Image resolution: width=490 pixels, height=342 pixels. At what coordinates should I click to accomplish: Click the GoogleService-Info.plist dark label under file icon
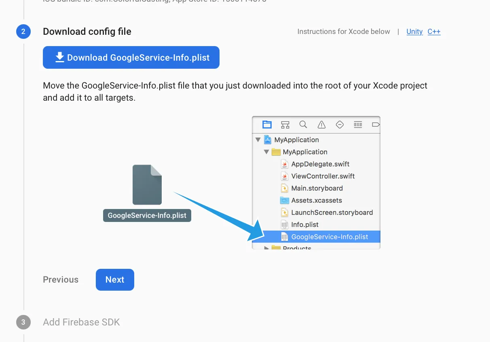[x=147, y=215]
